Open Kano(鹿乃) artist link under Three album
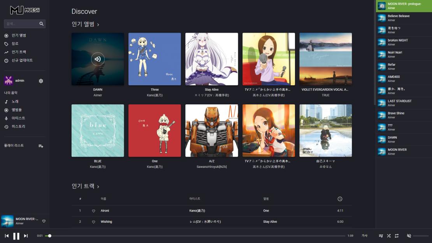The image size is (432, 243). tap(155, 95)
